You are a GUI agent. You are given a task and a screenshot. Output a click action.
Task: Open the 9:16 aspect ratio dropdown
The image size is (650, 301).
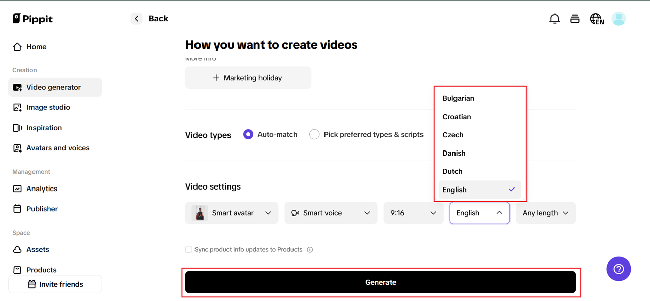(413, 213)
